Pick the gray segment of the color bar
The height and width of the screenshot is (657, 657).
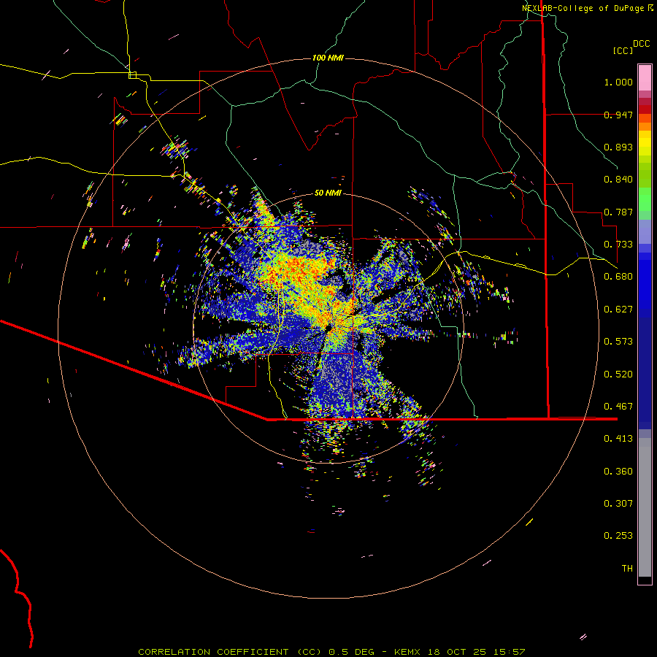[x=645, y=507]
